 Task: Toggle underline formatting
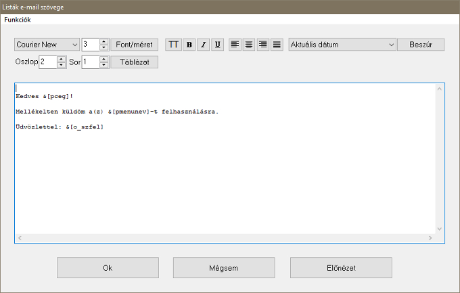[217, 45]
